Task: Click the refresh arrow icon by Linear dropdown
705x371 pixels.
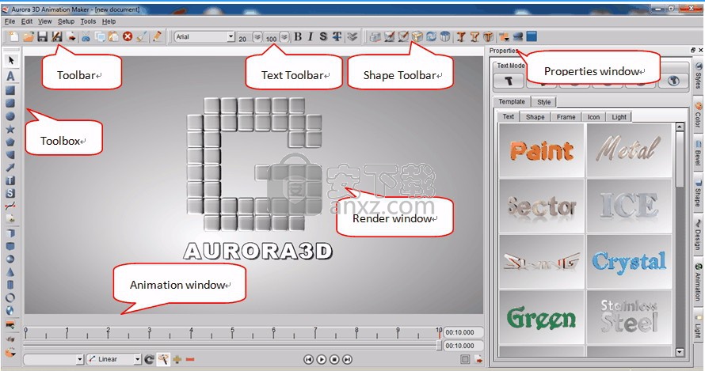Action: (149, 359)
